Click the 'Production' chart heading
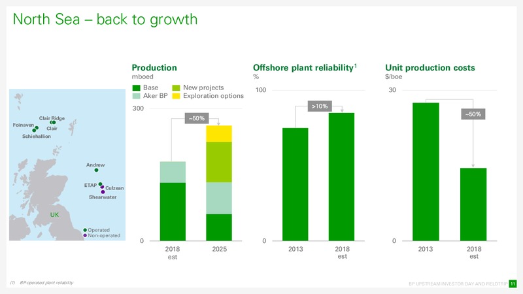The width and height of the screenshot is (523, 294). click(x=154, y=68)
